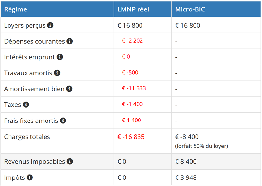Click the € -2 202 dépenses value
The image size is (262, 186).
coord(132,41)
